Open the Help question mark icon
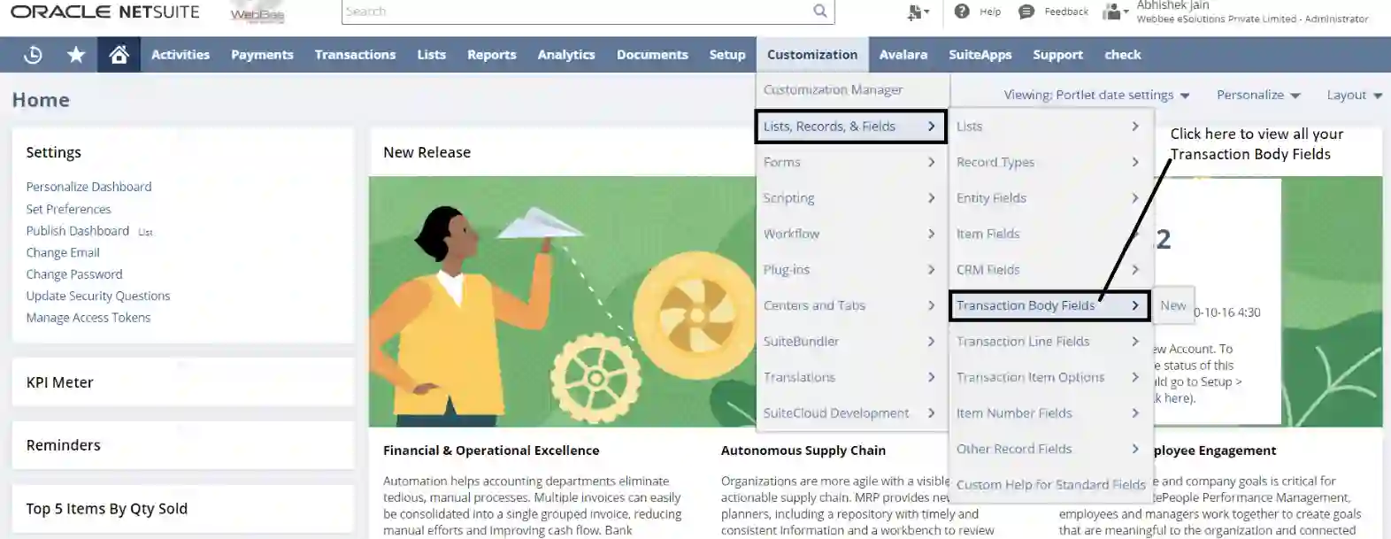The height and width of the screenshot is (539, 1391). click(962, 12)
